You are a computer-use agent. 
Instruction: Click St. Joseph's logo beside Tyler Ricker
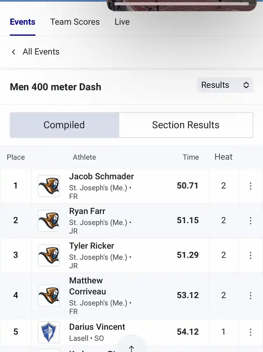click(x=48, y=256)
